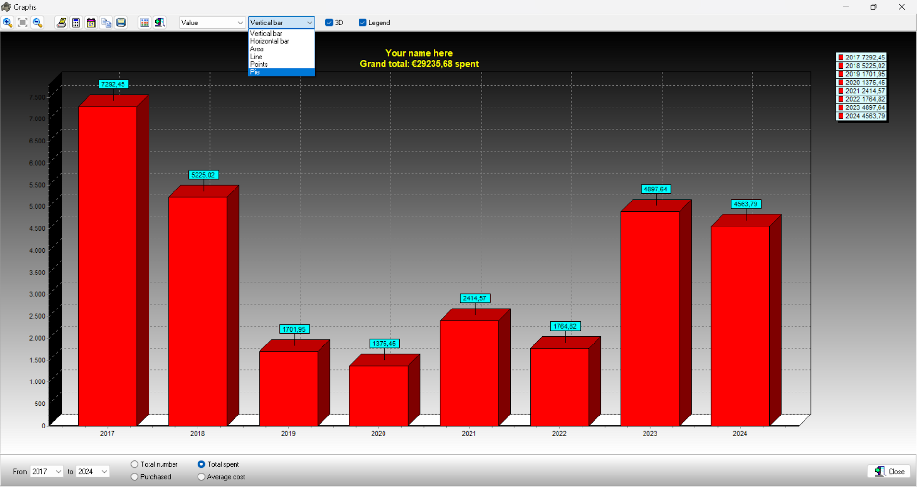
Task: Click the red 2017 bar in chart
Action: 108,264
